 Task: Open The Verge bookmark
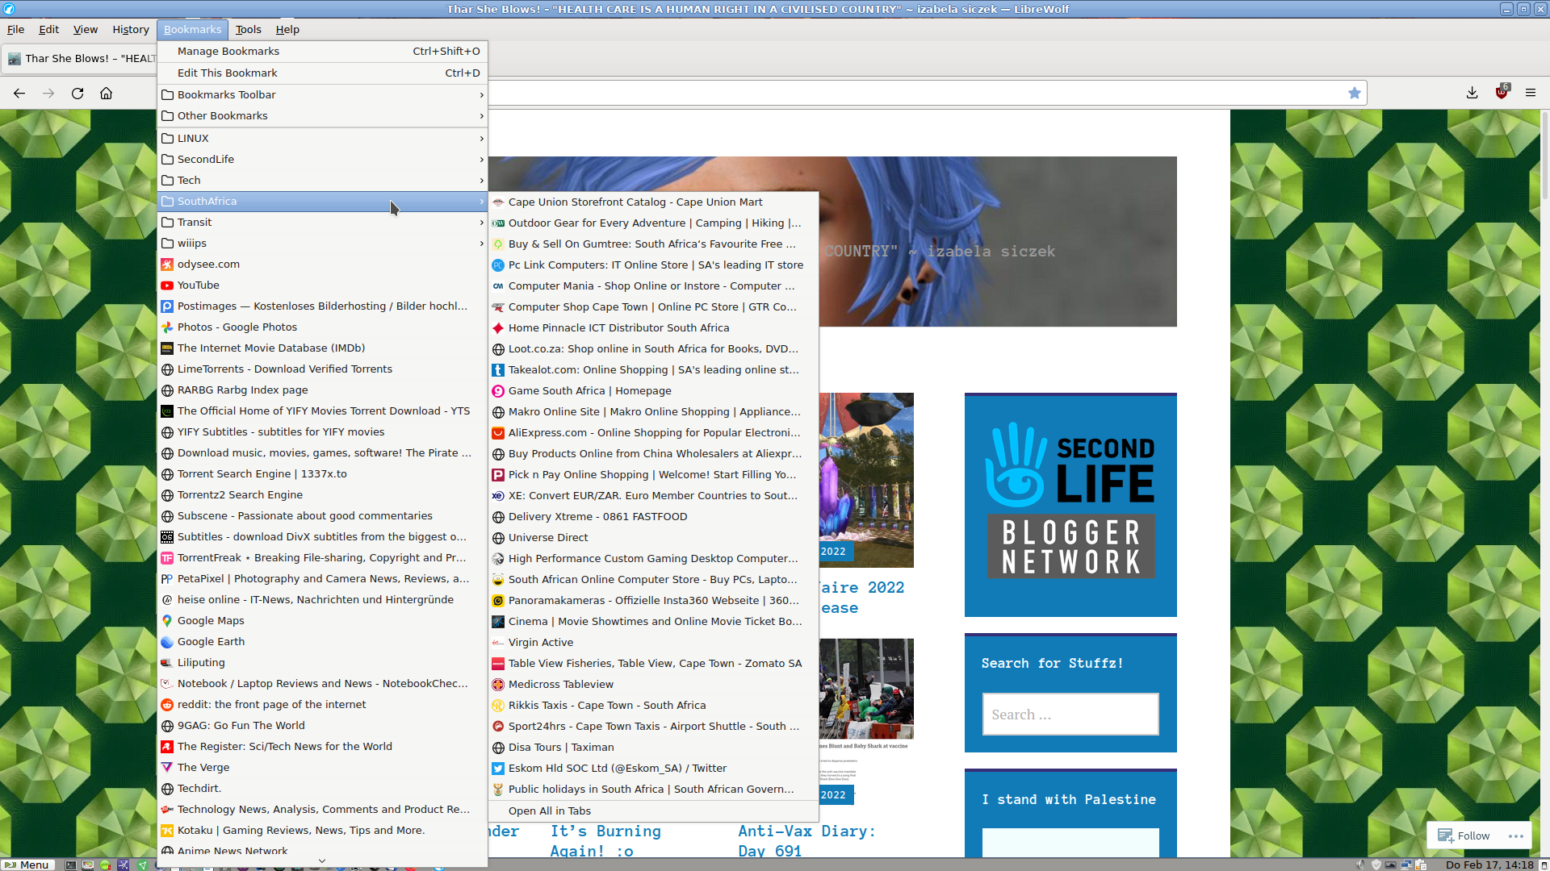click(x=323, y=768)
